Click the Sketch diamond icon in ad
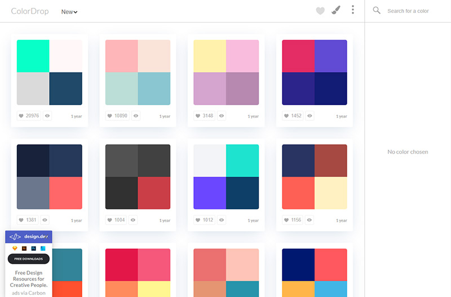 [15, 248]
